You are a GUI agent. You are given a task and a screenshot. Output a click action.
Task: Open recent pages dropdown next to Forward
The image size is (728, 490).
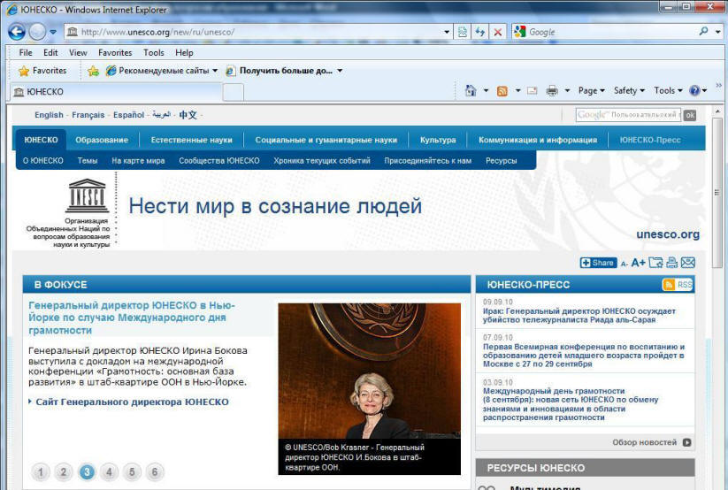pyautogui.click(x=53, y=32)
